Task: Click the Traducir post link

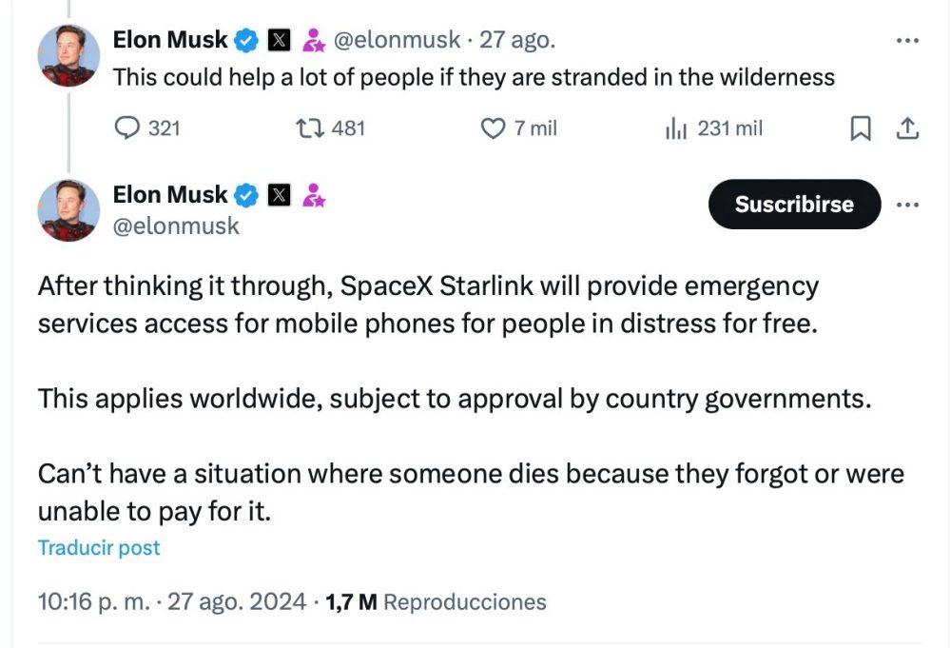Action: click(x=98, y=547)
